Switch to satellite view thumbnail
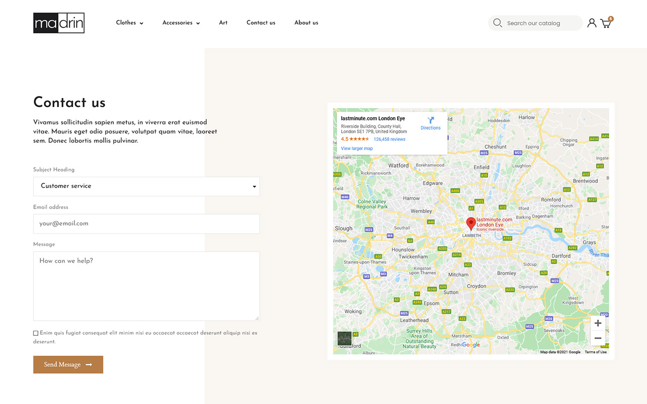The height and width of the screenshot is (404, 647). (x=344, y=338)
